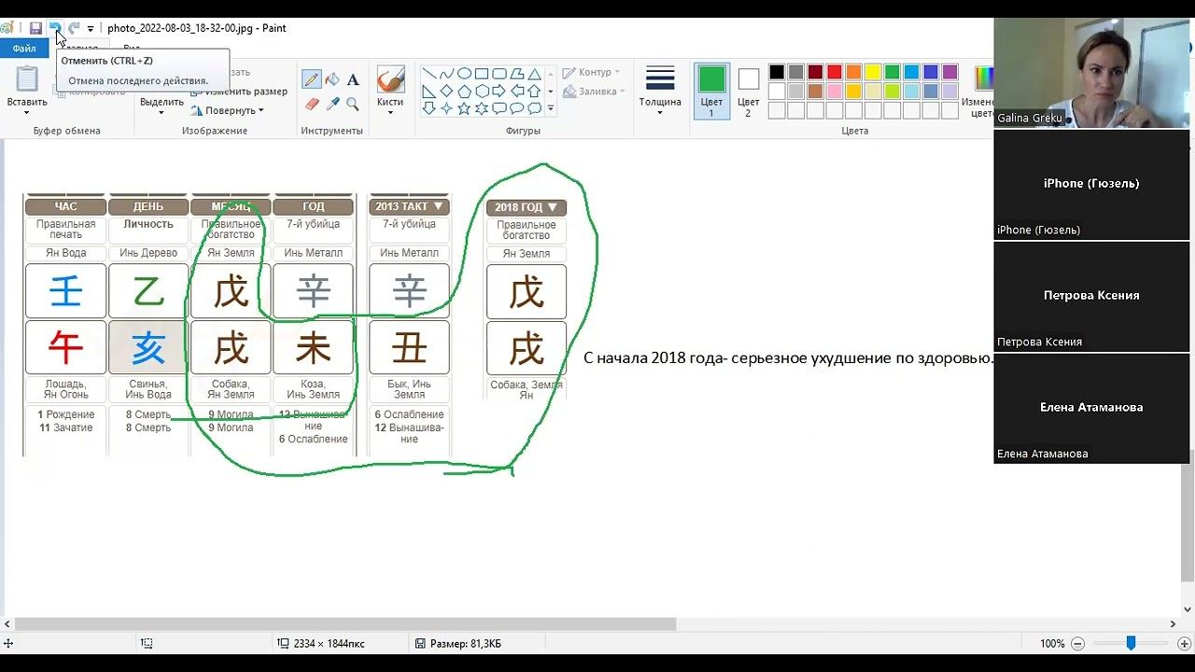Select the Curve shape
Viewport: 1195px width, 672px height.
tap(446, 75)
